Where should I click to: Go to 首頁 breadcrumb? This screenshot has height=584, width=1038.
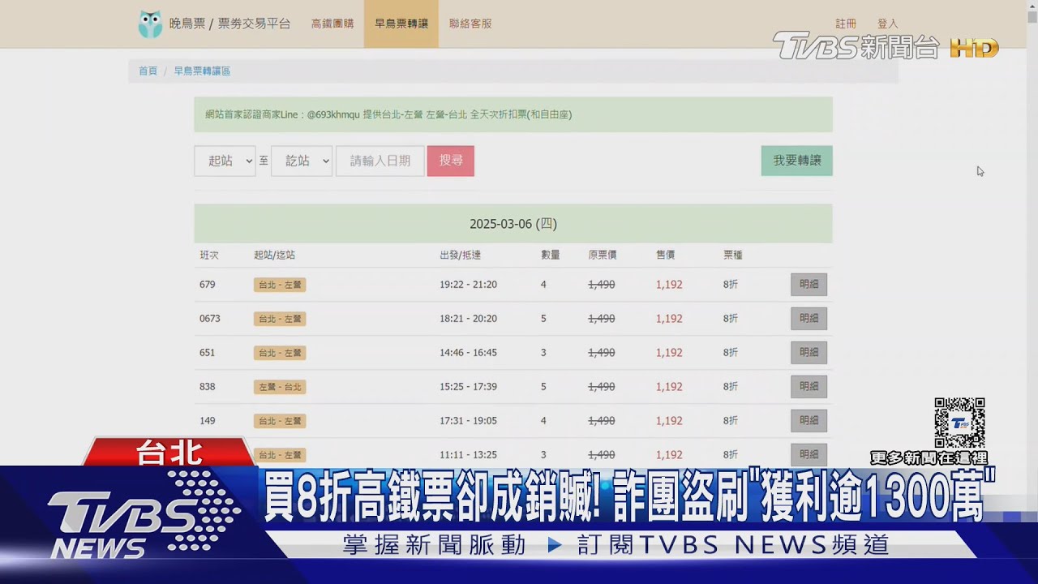pyautogui.click(x=148, y=71)
